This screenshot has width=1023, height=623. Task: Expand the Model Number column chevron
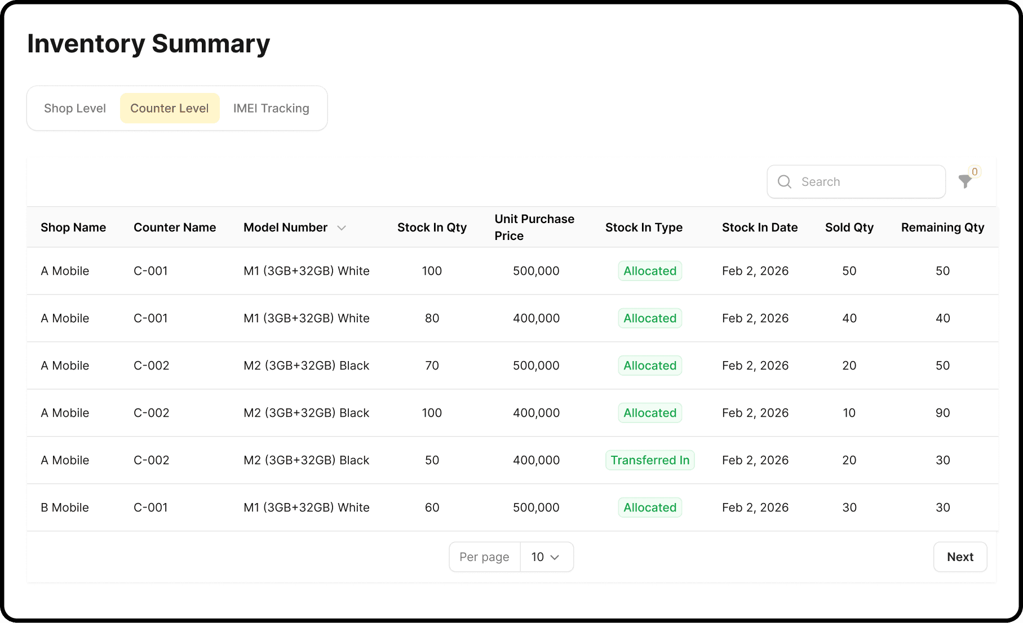(x=342, y=228)
